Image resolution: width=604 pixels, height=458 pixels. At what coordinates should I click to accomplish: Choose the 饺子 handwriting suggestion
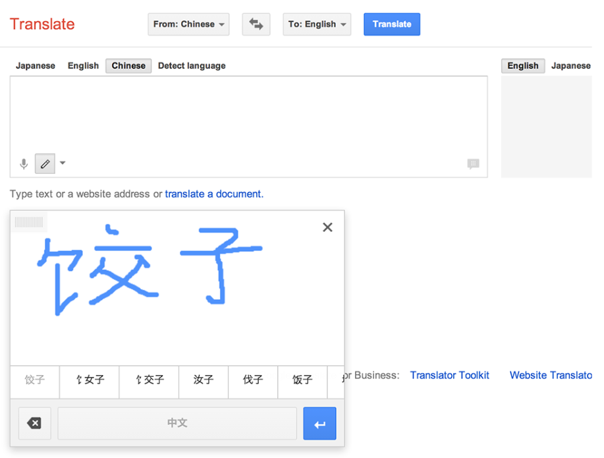35,380
